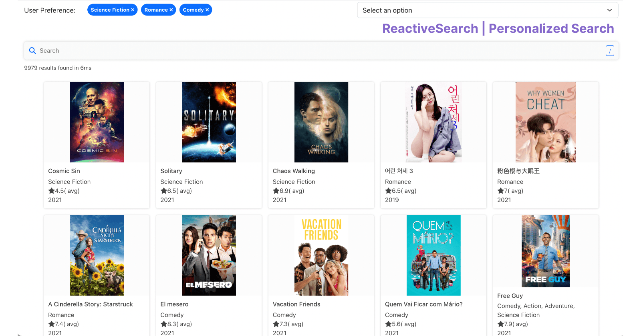Click A Cinderella Story: Starstruck title
The image size is (641, 336).
91,304
